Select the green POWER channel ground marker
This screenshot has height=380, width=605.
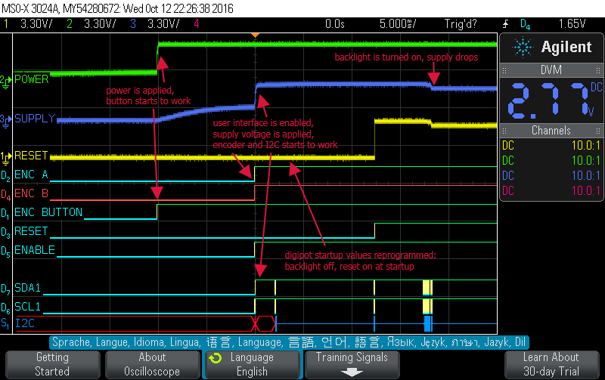point(6,79)
